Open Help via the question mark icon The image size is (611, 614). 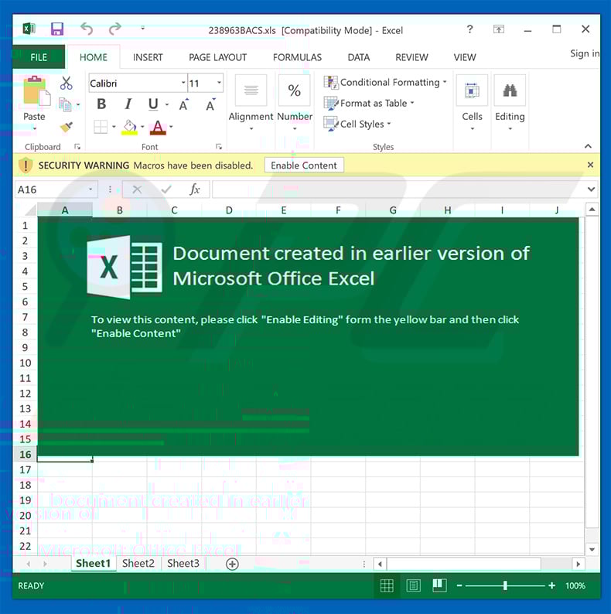(470, 29)
